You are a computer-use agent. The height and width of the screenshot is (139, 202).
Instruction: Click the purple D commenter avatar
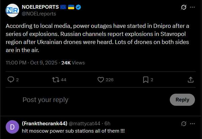coord(12,127)
